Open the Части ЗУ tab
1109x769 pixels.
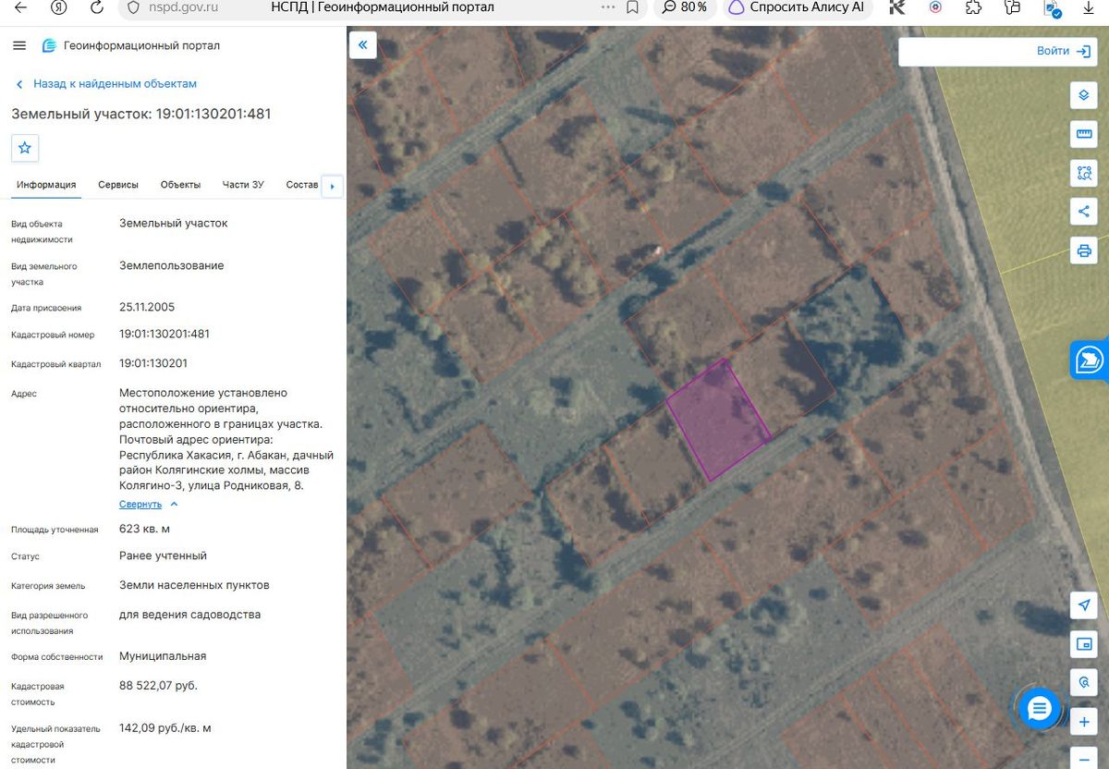click(x=243, y=185)
